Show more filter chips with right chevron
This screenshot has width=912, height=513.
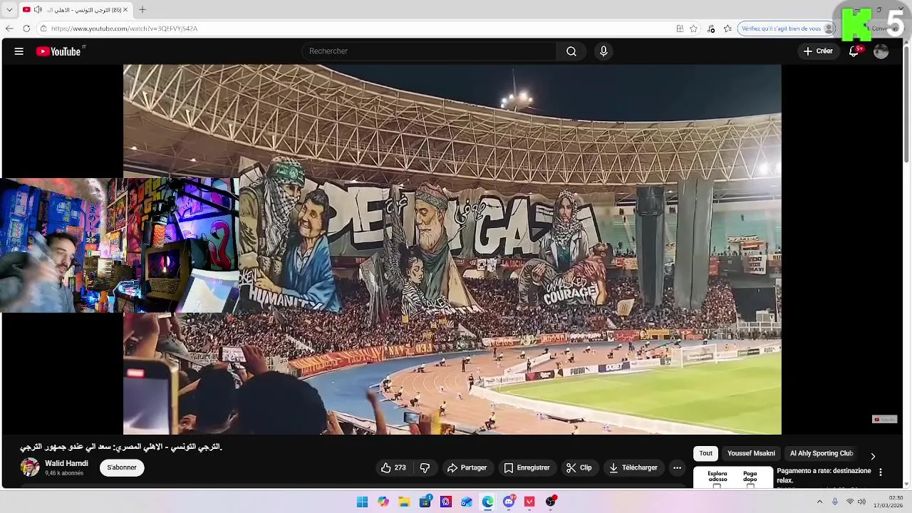873,456
